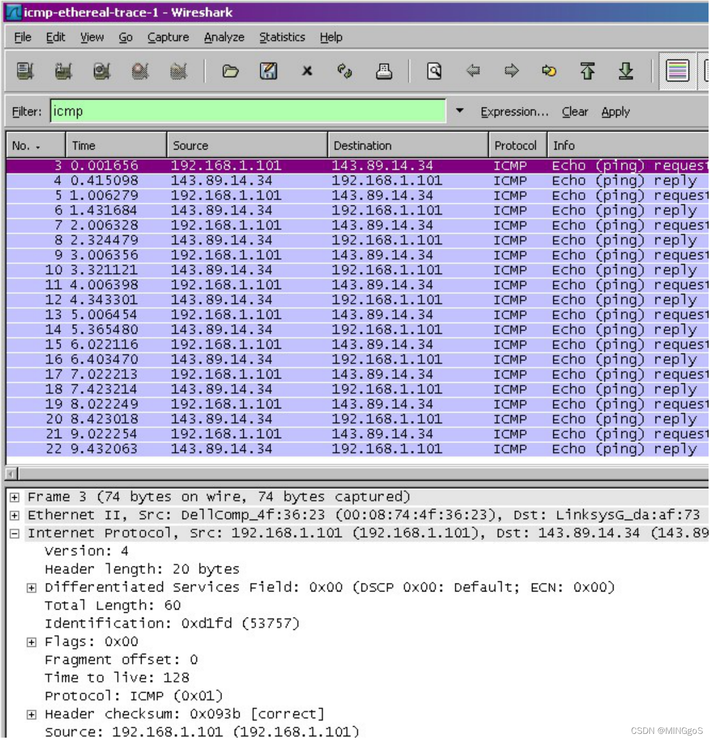Viewport: 710px width, 740px height.
Task: Click the Save capture file icon
Action: pyautogui.click(x=268, y=71)
